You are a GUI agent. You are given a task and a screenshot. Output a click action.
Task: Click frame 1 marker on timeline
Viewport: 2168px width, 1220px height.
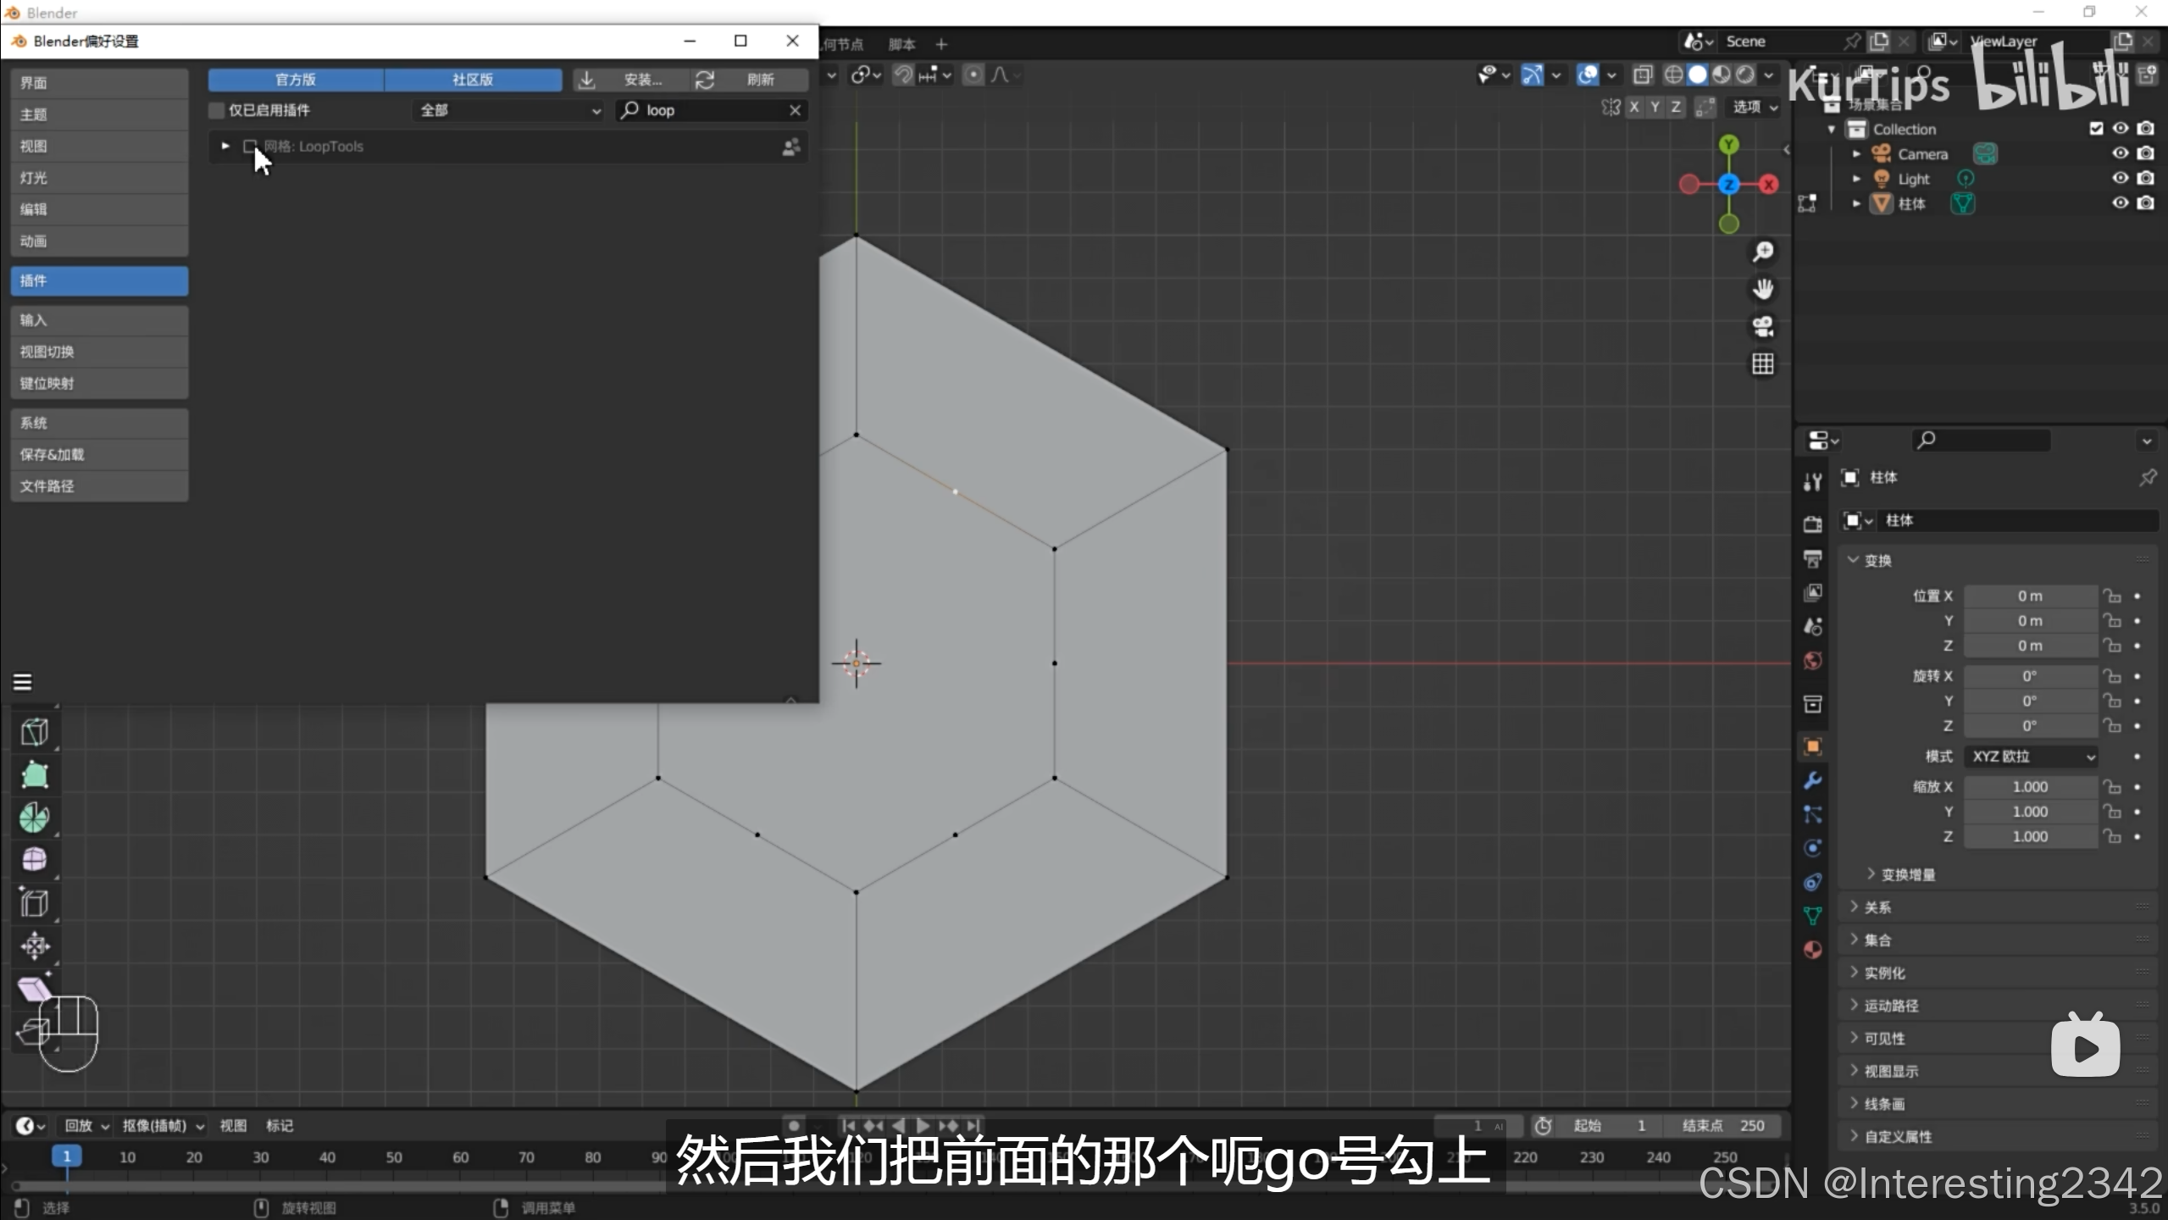click(x=67, y=1156)
